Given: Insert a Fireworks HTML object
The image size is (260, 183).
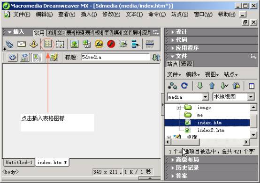Looking at the screenshot, I should point(99,44).
